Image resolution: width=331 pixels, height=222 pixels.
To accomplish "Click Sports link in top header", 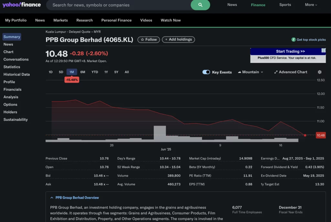I will [285, 5].
